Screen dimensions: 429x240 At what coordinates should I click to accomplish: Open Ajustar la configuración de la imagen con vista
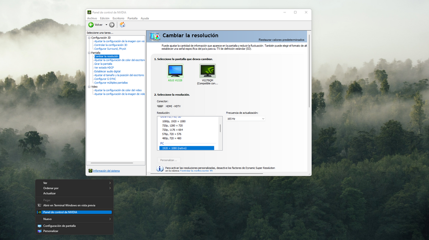(x=119, y=41)
